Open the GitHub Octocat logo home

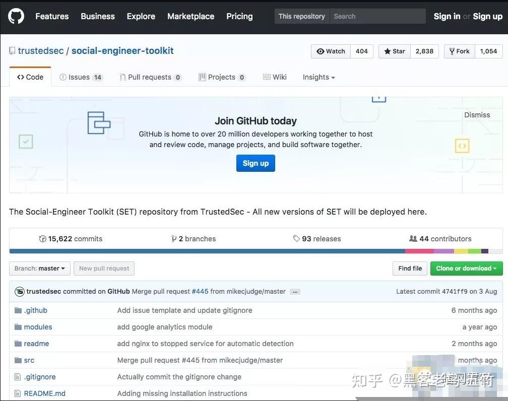tap(16, 16)
